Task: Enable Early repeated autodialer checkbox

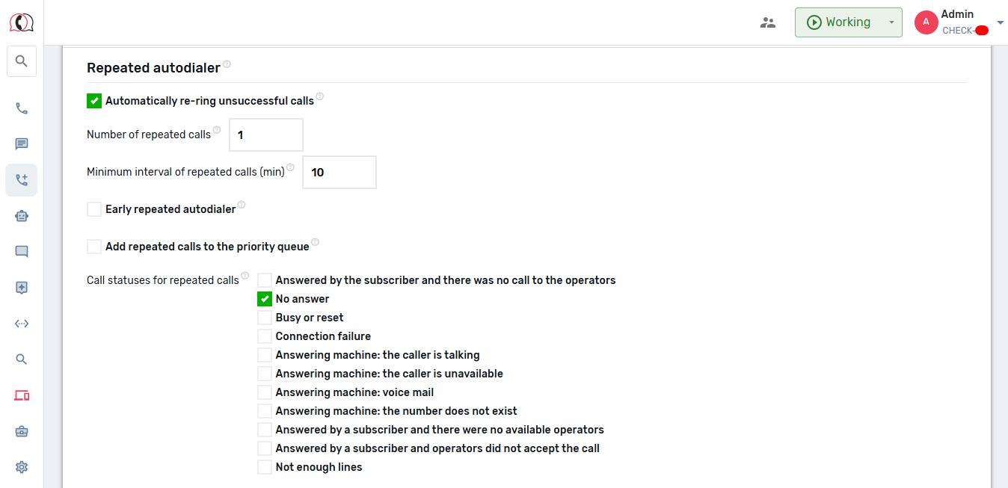Action: tap(94, 209)
